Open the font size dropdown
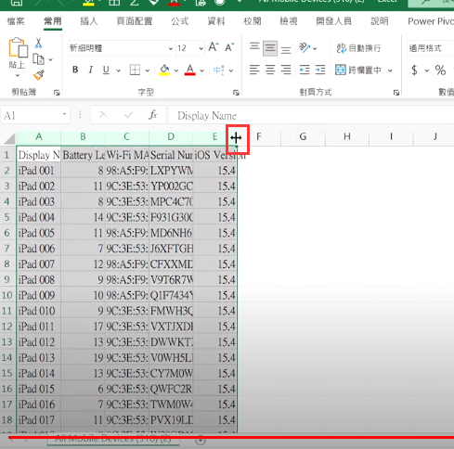Viewport: 454px width, 449px height. [201, 48]
